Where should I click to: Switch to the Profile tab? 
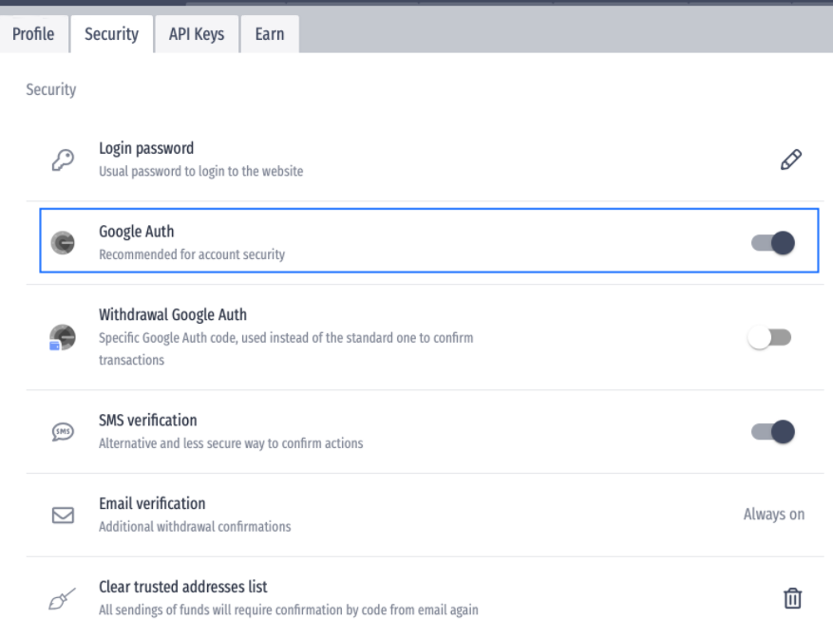[33, 34]
